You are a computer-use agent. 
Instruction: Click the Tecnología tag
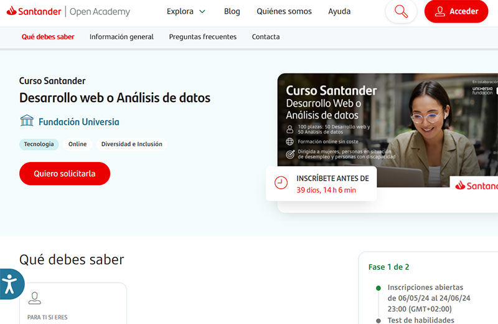(x=39, y=144)
